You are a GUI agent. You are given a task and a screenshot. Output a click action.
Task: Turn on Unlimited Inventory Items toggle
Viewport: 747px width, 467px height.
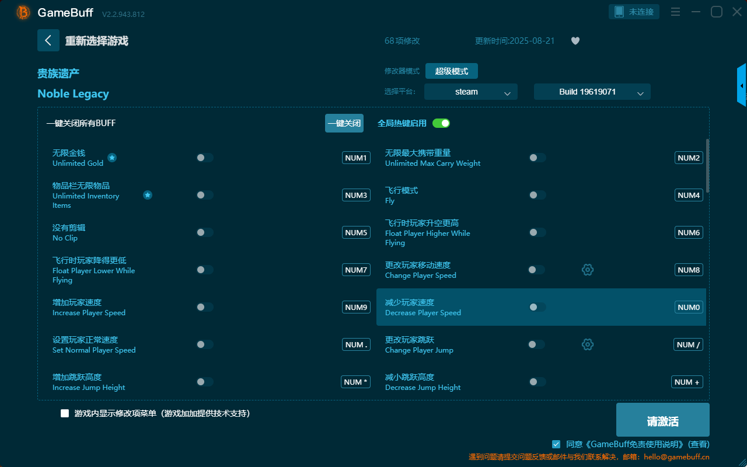point(205,195)
